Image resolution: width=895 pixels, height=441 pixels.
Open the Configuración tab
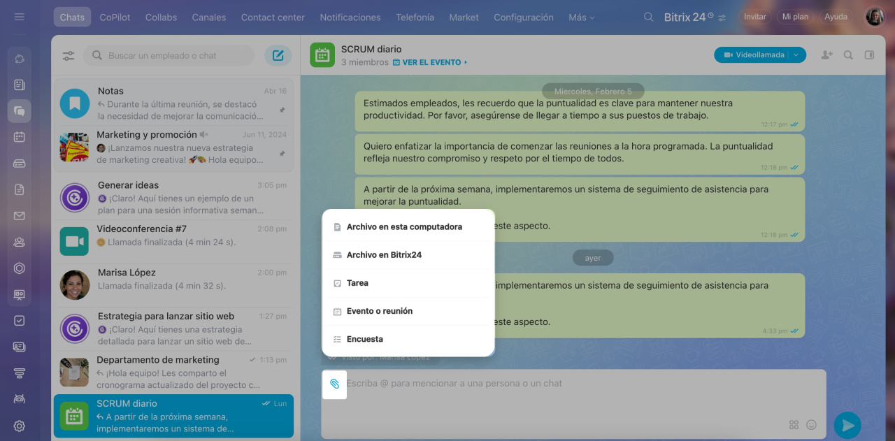coord(524,17)
